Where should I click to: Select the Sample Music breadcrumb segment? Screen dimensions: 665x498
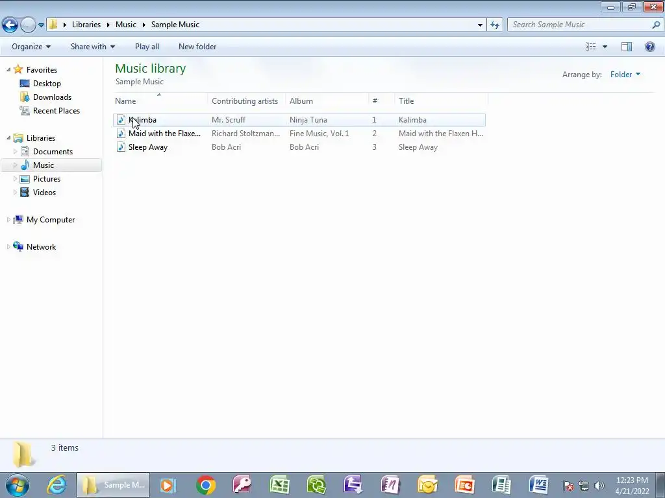click(x=175, y=25)
